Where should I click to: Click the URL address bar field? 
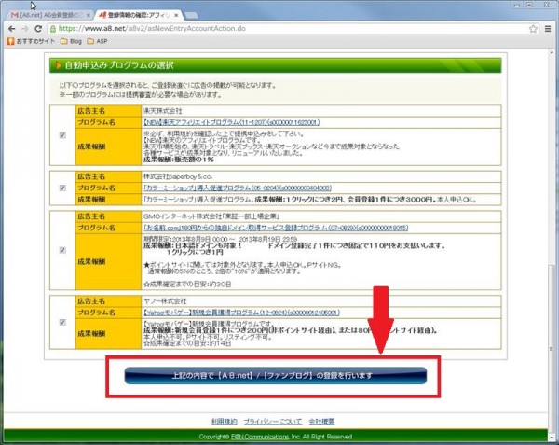pos(279,29)
